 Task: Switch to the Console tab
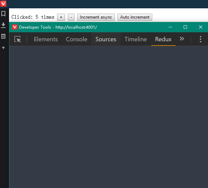pyautogui.click(x=76, y=39)
